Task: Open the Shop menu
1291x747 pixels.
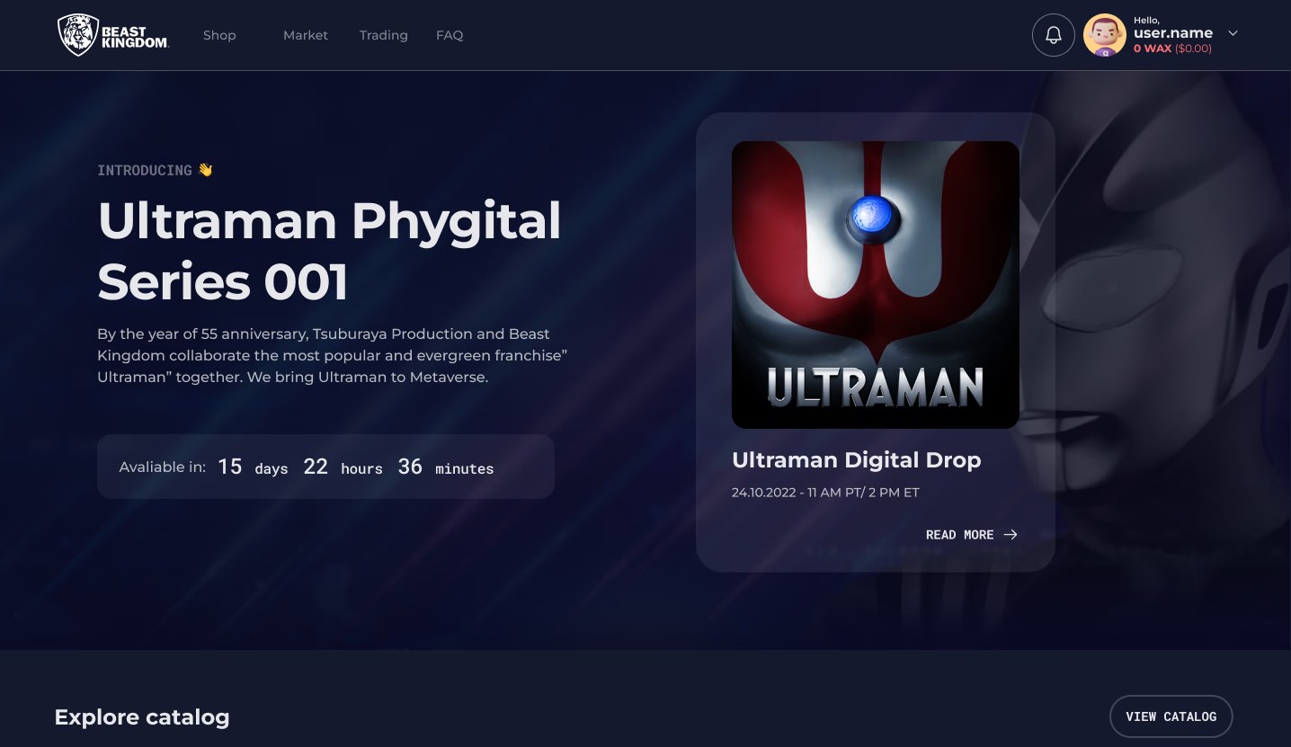Action: coord(219,35)
